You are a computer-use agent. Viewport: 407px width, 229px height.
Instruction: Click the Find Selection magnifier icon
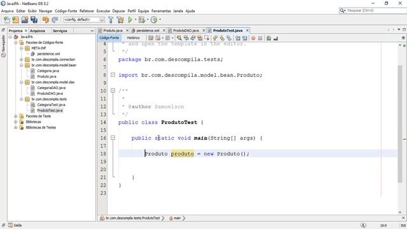179,38
